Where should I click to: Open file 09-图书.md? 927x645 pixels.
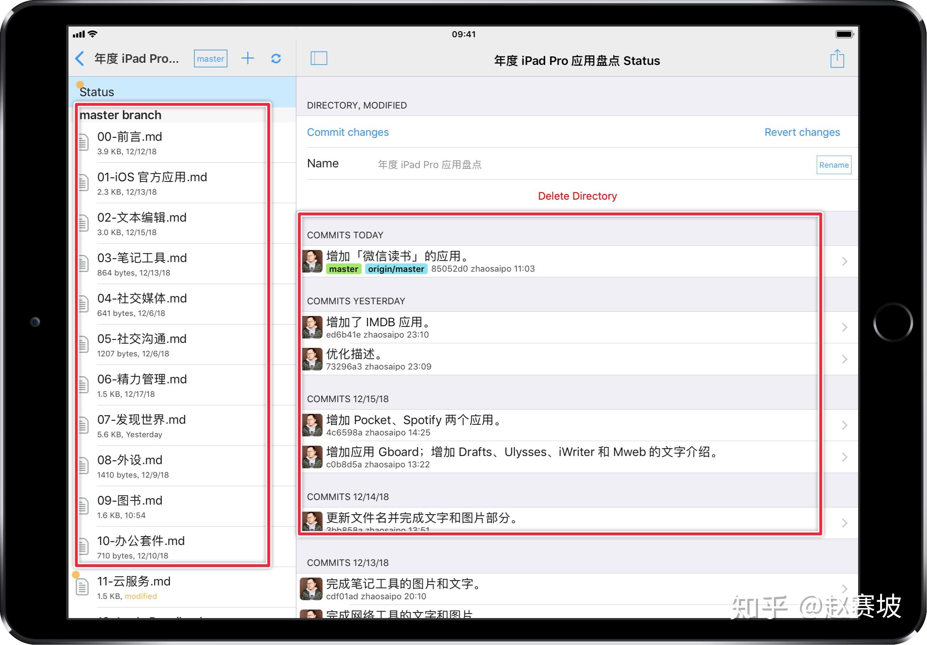tap(182, 506)
